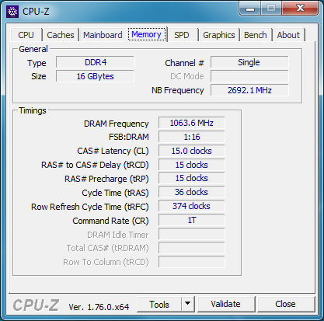
Task: Close window with the red X button
Action: coord(300,9)
